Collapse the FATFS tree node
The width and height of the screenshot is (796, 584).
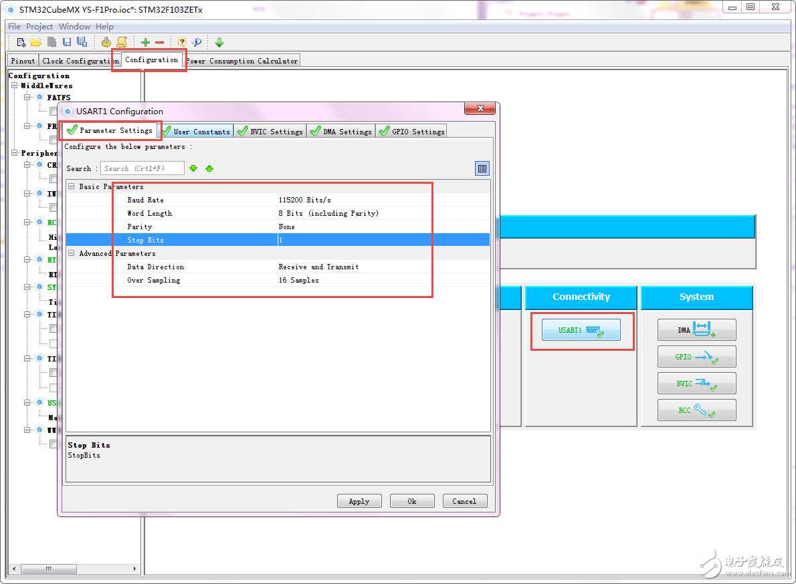tap(27, 97)
